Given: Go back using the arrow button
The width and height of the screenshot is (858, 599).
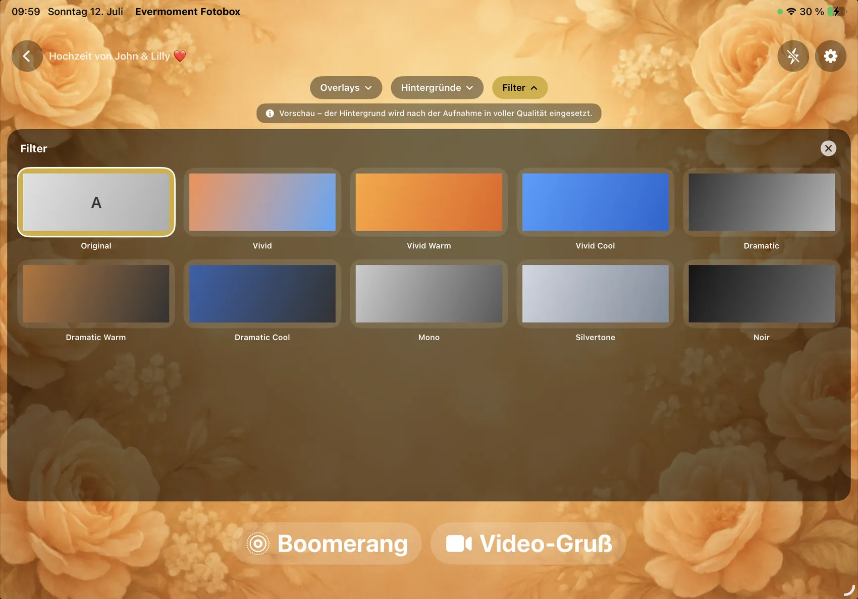Looking at the screenshot, I should tap(27, 56).
